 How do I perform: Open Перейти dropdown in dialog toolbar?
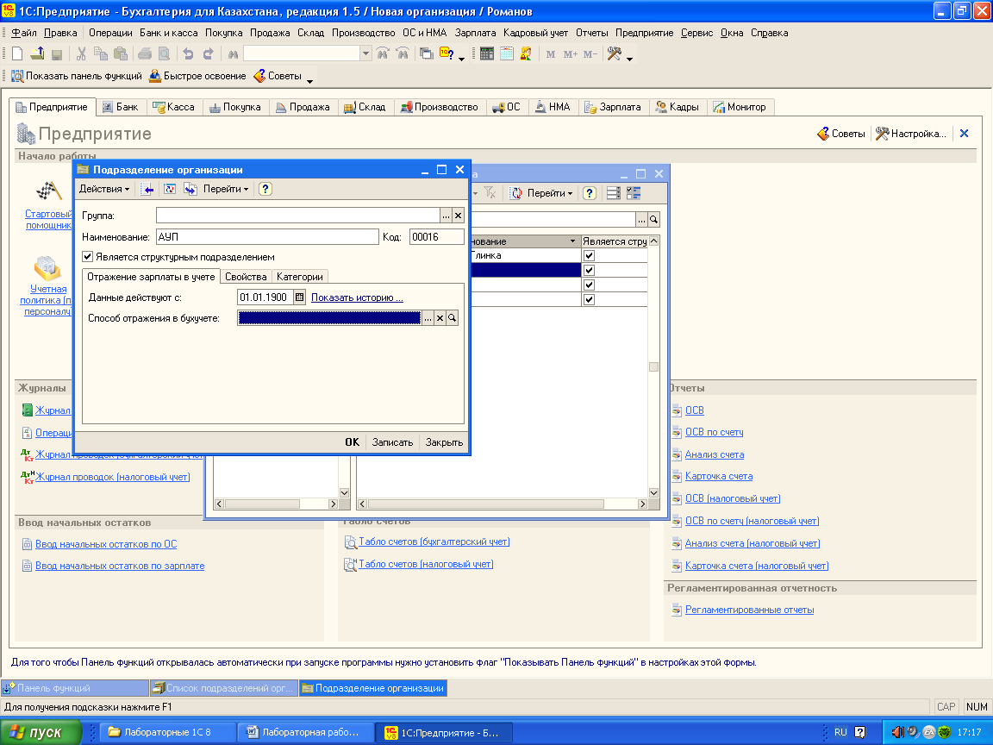pos(226,189)
